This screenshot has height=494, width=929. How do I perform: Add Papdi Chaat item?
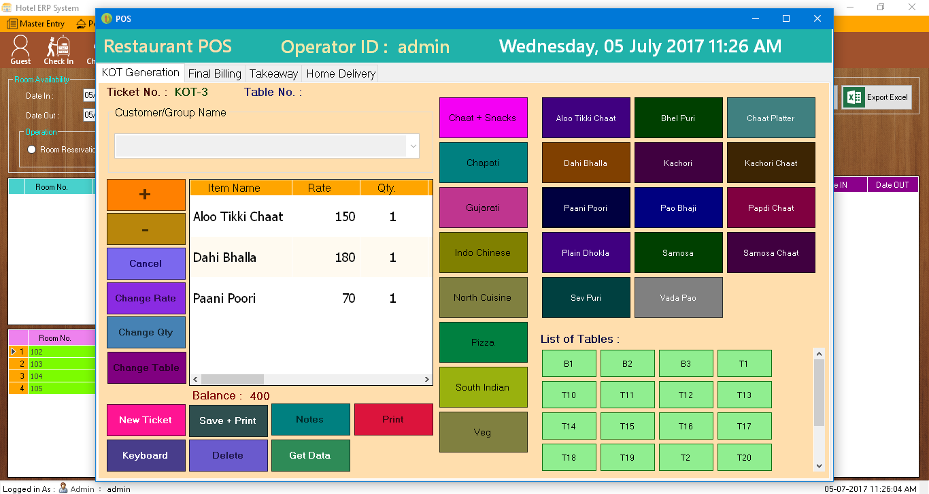[771, 208]
